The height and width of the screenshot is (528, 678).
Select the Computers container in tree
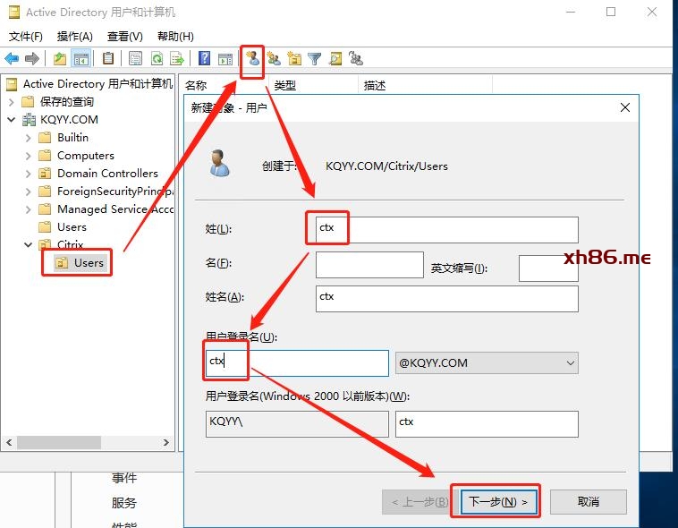[85, 156]
